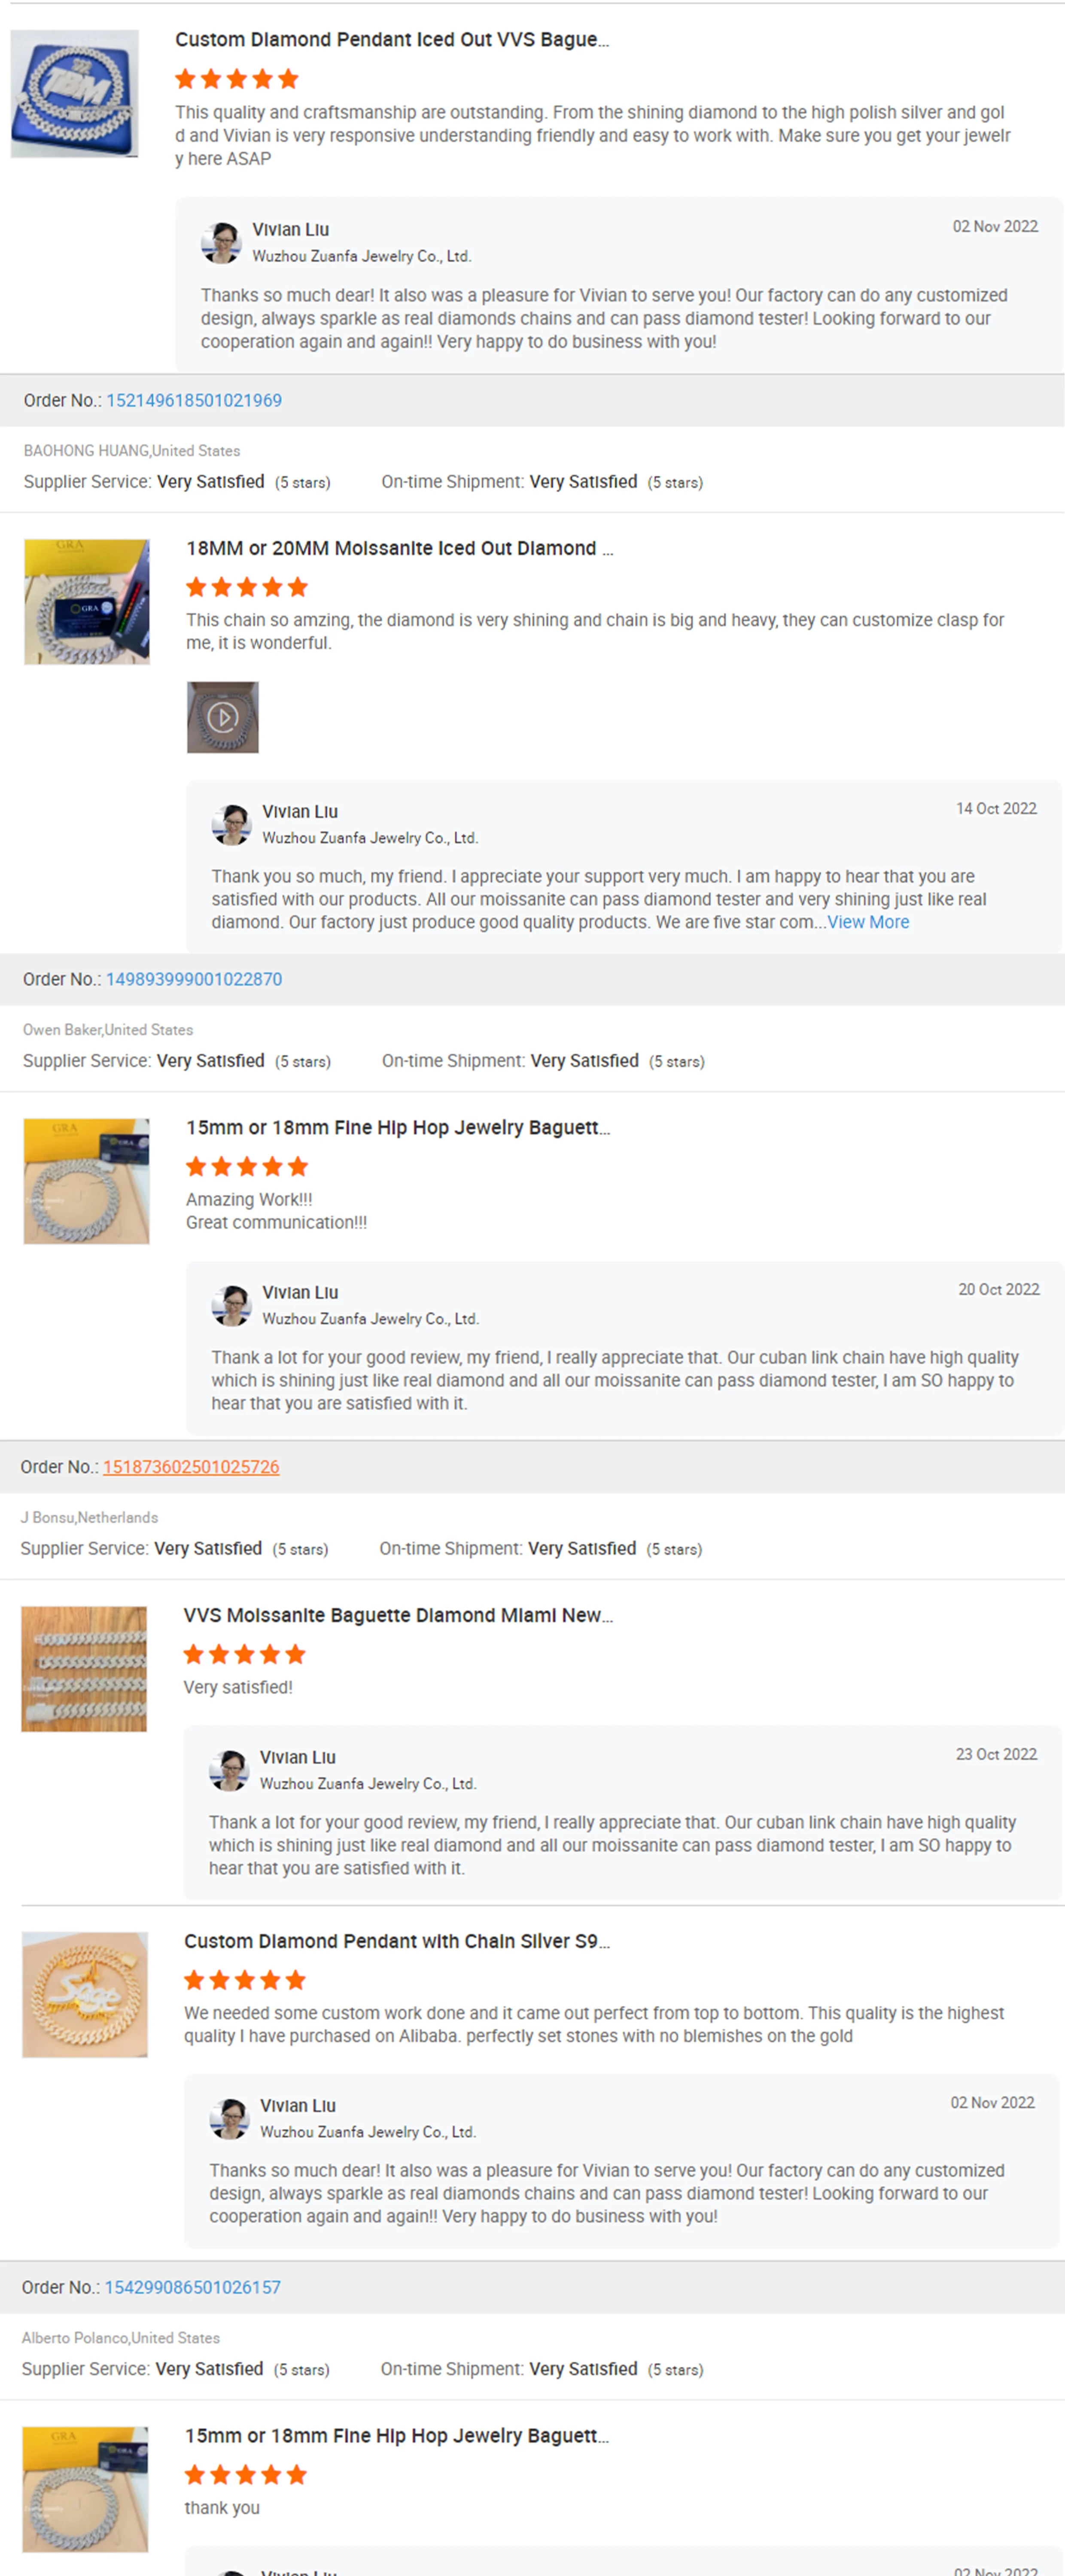Screen dimensions: 1065x2576
Task: Open the 18MM or 20MM Moissanite product thumbnail
Action: pos(87,602)
